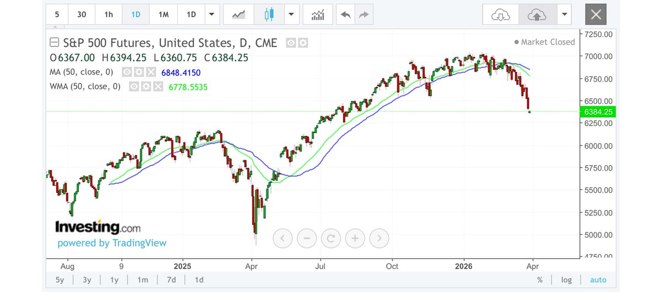Toggle the percent scale
662x306 pixels.
(x=540, y=280)
